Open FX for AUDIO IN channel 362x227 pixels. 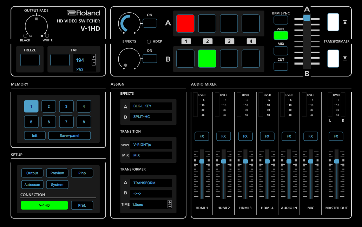(289, 136)
